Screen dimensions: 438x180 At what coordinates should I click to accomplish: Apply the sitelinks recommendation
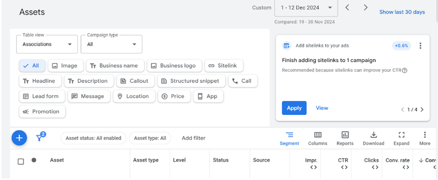pos(294,108)
